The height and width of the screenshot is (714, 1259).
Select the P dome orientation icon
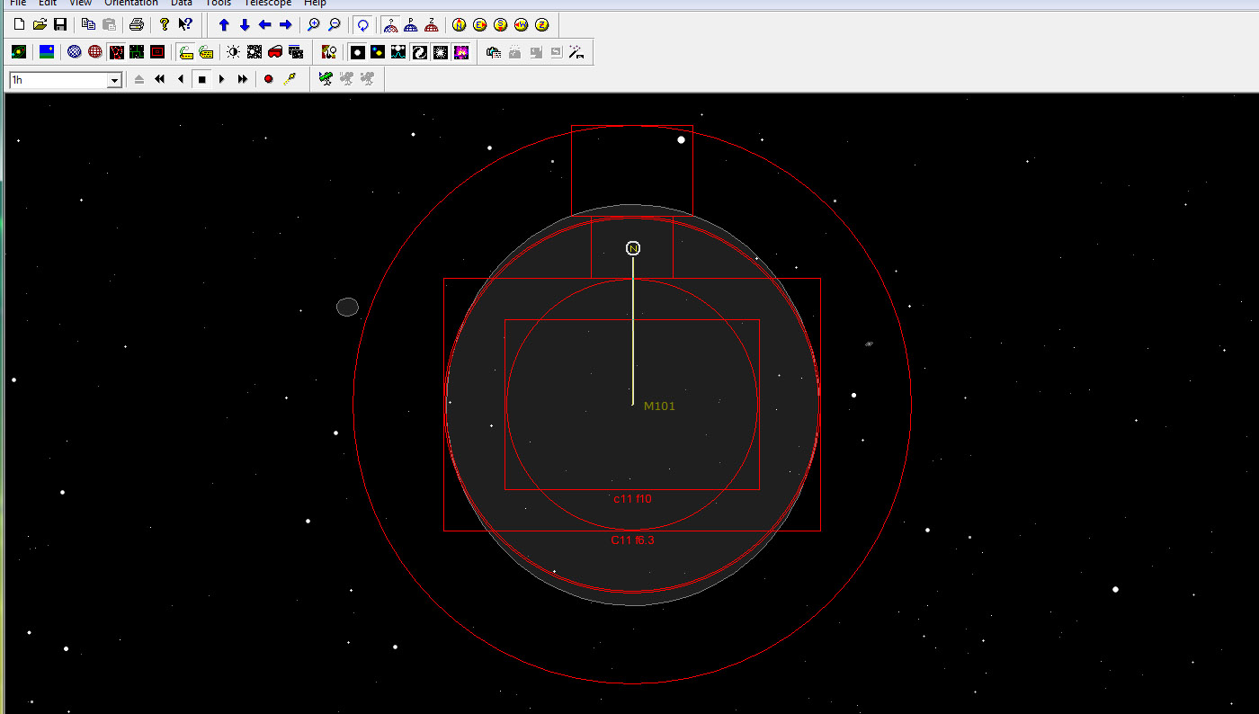[x=411, y=24]
